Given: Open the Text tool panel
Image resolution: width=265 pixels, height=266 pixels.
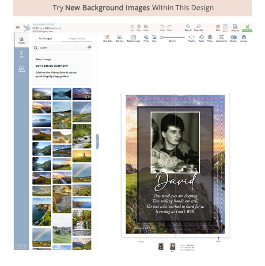Looking at the screenshot, I should point(21,54).
